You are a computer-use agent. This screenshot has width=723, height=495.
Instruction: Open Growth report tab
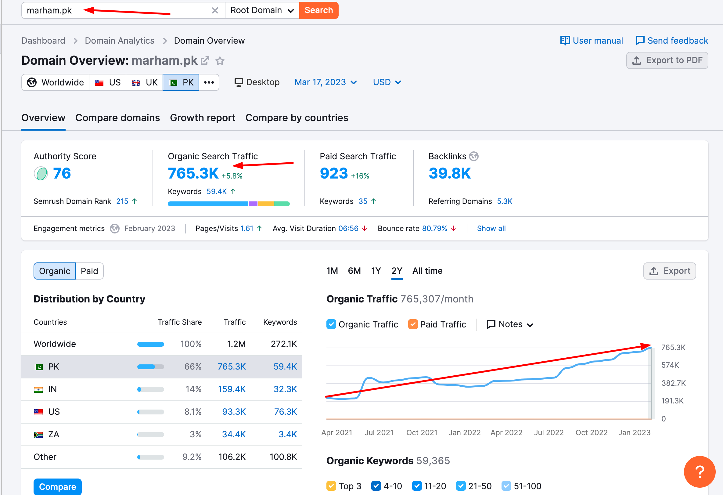[x=203, y=118]
